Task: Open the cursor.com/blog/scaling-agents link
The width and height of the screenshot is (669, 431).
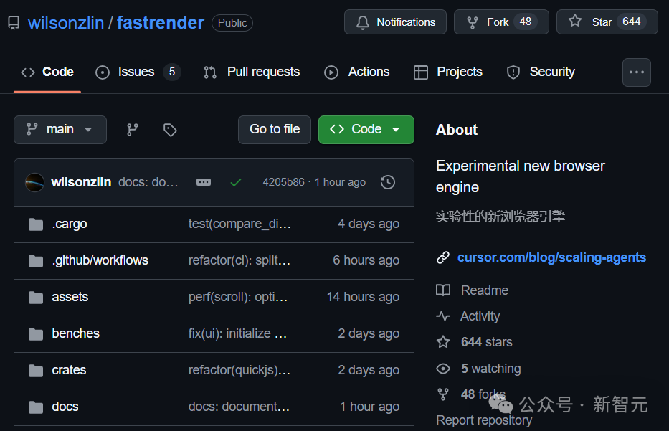Action: point(551,257)
